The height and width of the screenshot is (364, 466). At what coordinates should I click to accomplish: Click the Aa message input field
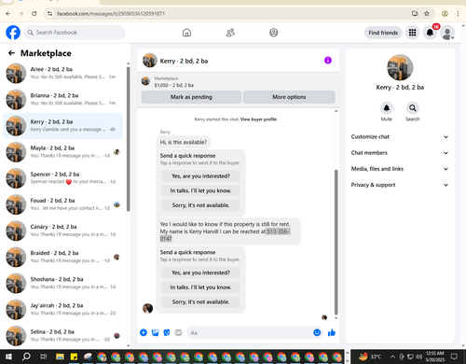250,332
